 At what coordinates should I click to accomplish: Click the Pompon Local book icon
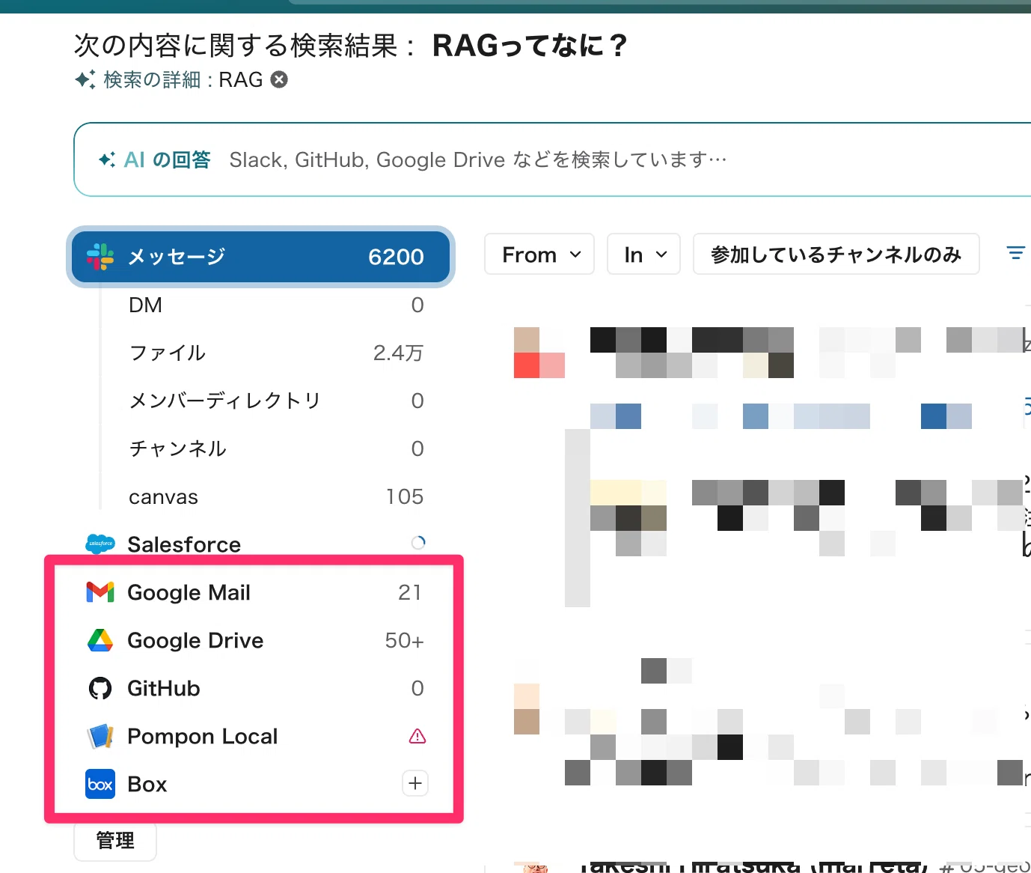point(100,736)
